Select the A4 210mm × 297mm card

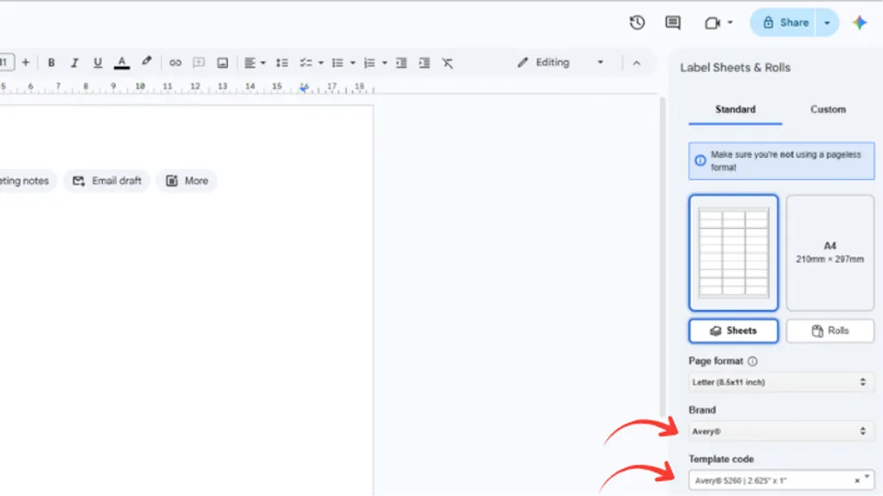pyautogui.click(x=830, y=253)
